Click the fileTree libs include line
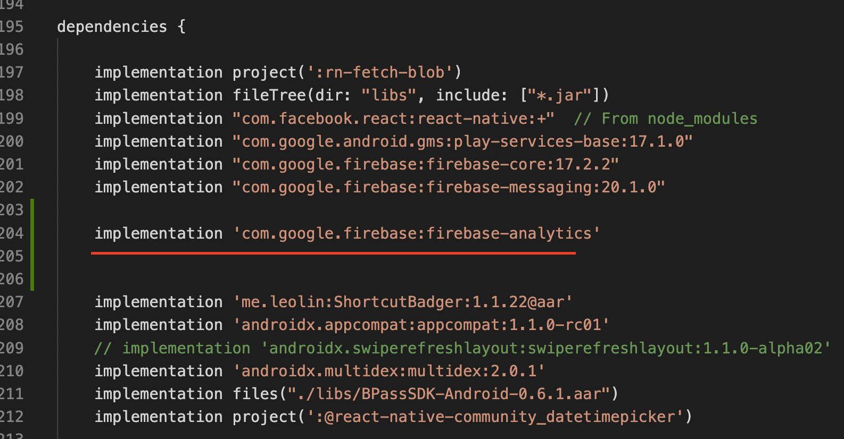 point(352,95)
